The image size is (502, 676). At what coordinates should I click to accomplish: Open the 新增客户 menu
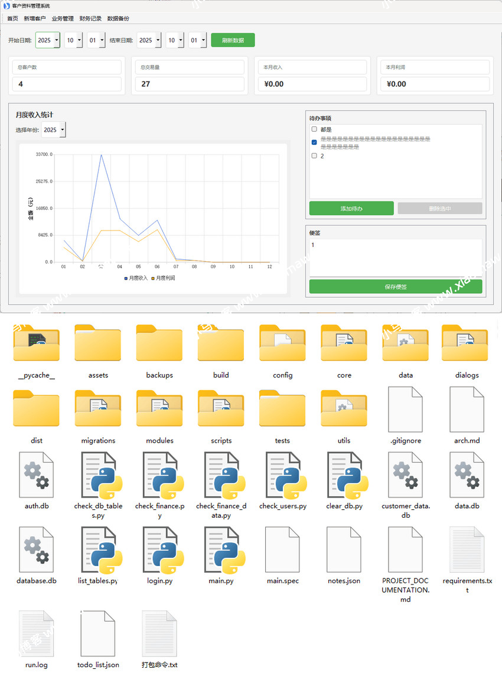[35, 18]
